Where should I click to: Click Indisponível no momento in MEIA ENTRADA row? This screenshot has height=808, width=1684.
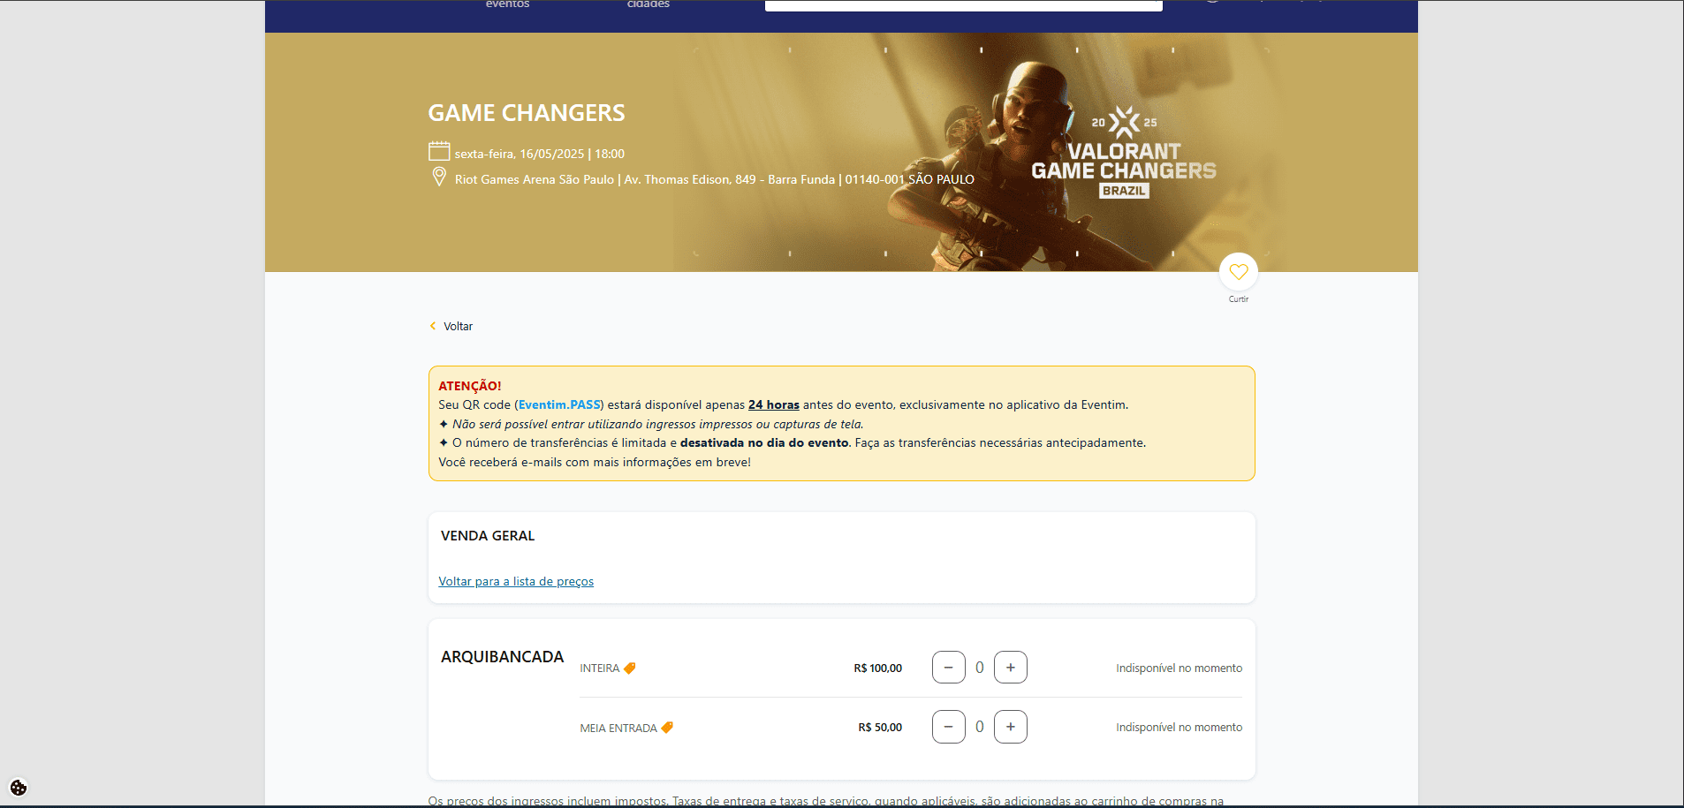click(x=1179, y=728)
